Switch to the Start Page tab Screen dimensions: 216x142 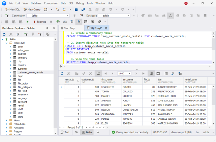(x=69, y=28)
